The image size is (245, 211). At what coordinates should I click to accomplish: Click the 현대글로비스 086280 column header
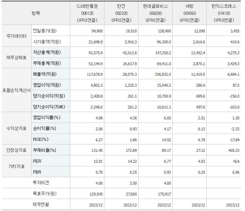pyautogui.click(x=155, y=13)
